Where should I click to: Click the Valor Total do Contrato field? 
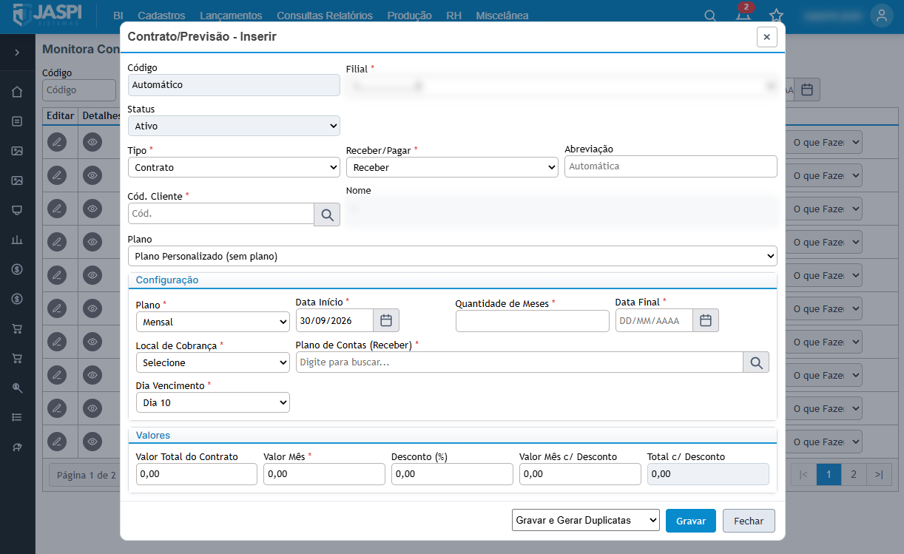(x=197, y=474)
